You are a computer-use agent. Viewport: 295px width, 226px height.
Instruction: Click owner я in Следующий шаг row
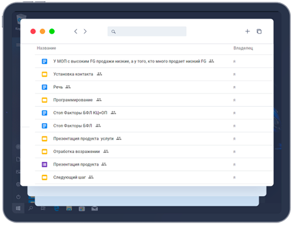234,177
